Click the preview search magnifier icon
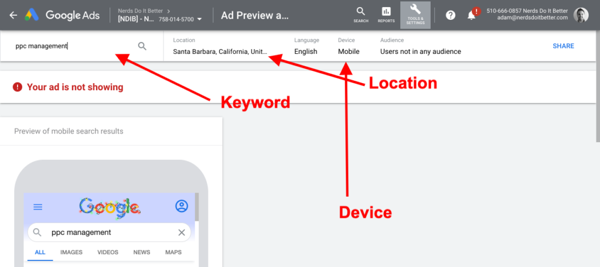 37,232
